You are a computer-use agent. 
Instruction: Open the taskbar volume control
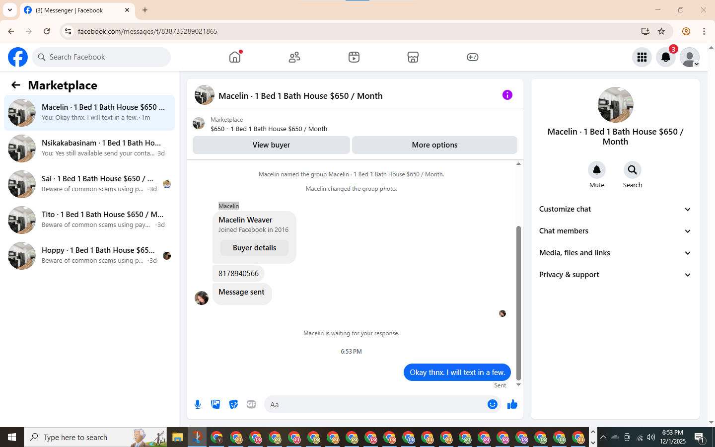[651, 437]
